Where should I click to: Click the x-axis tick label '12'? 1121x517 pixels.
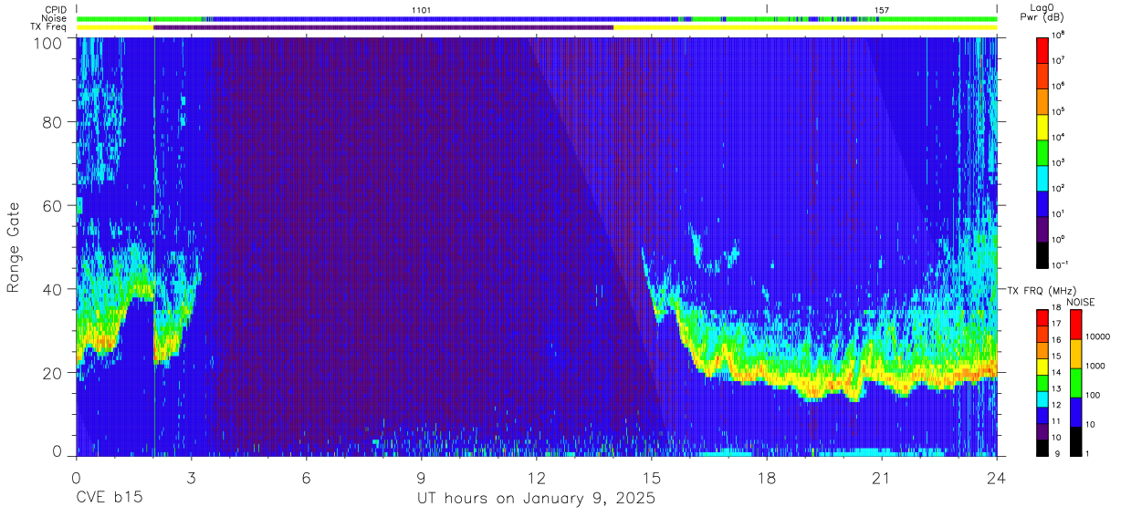pos(537,478)
